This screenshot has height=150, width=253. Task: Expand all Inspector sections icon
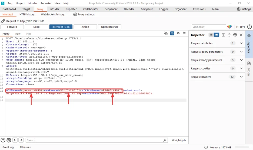pyautogui.click(x=223, y=35)
